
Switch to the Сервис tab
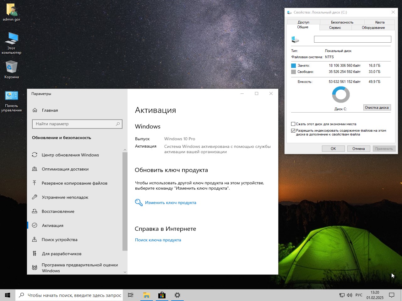pos(335,28)
